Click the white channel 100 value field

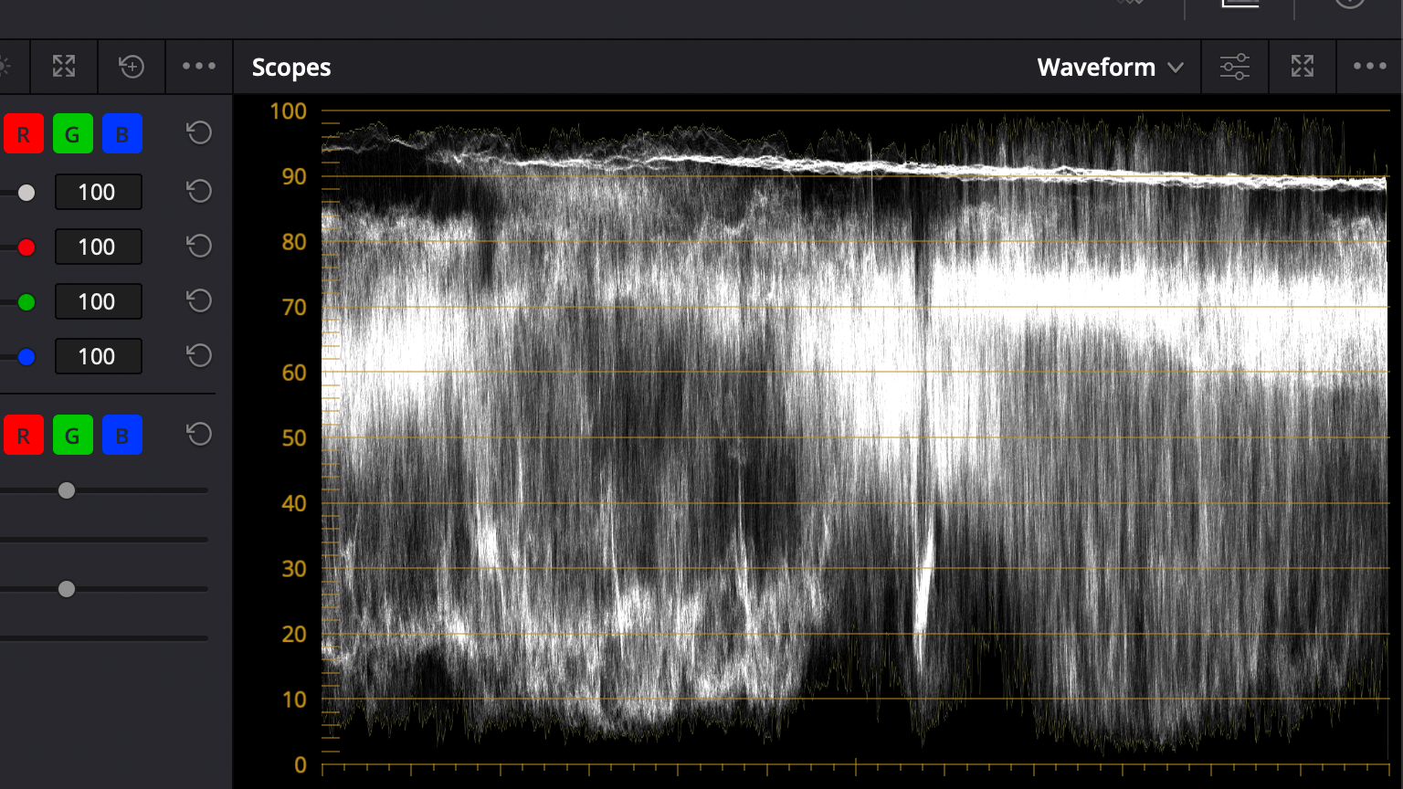[98, 192]
